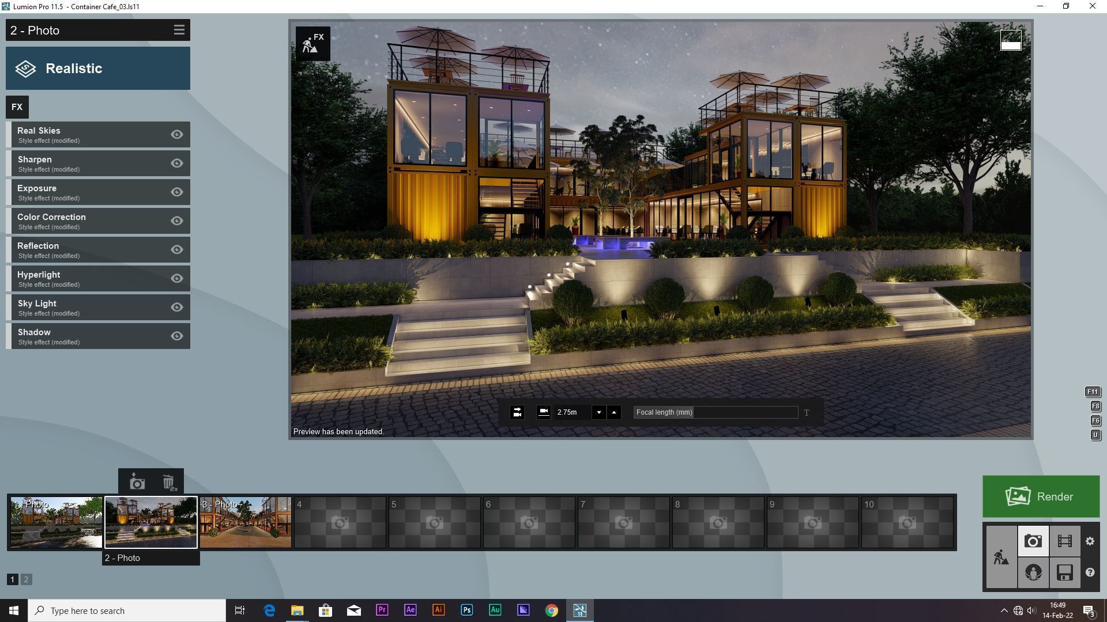The width and height of the screenshot is (1107, 622).
Task: Open Adobe Audition from taskbar
Action: (495, 610)
